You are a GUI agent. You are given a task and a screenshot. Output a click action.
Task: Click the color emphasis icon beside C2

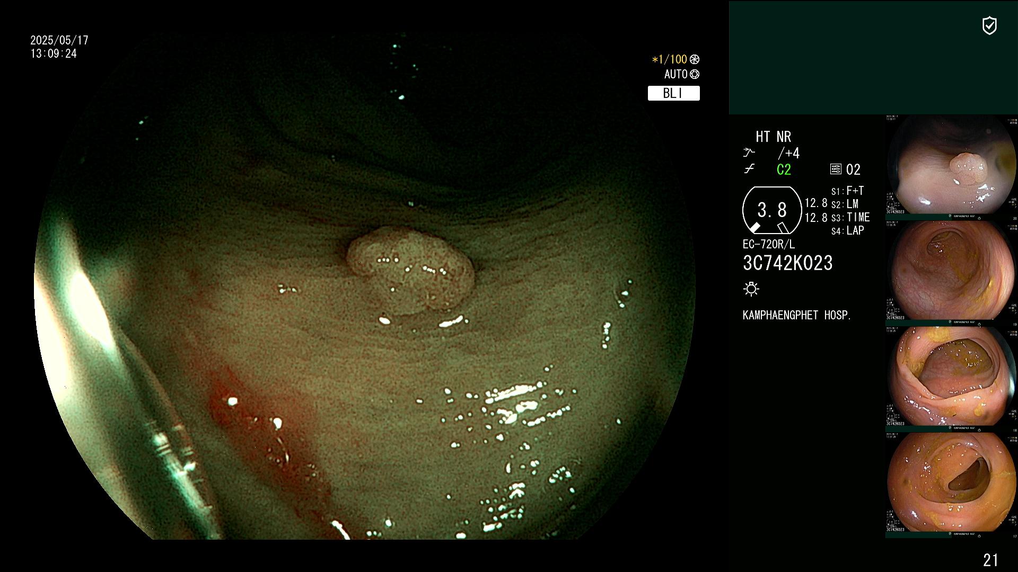point(749,169)
